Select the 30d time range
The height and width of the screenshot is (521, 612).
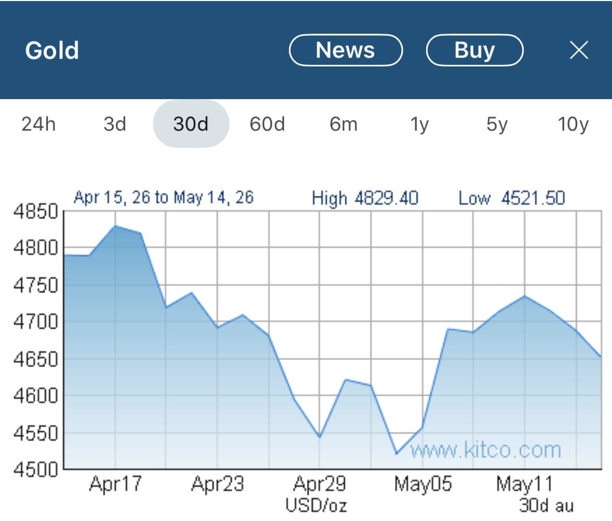191,124
